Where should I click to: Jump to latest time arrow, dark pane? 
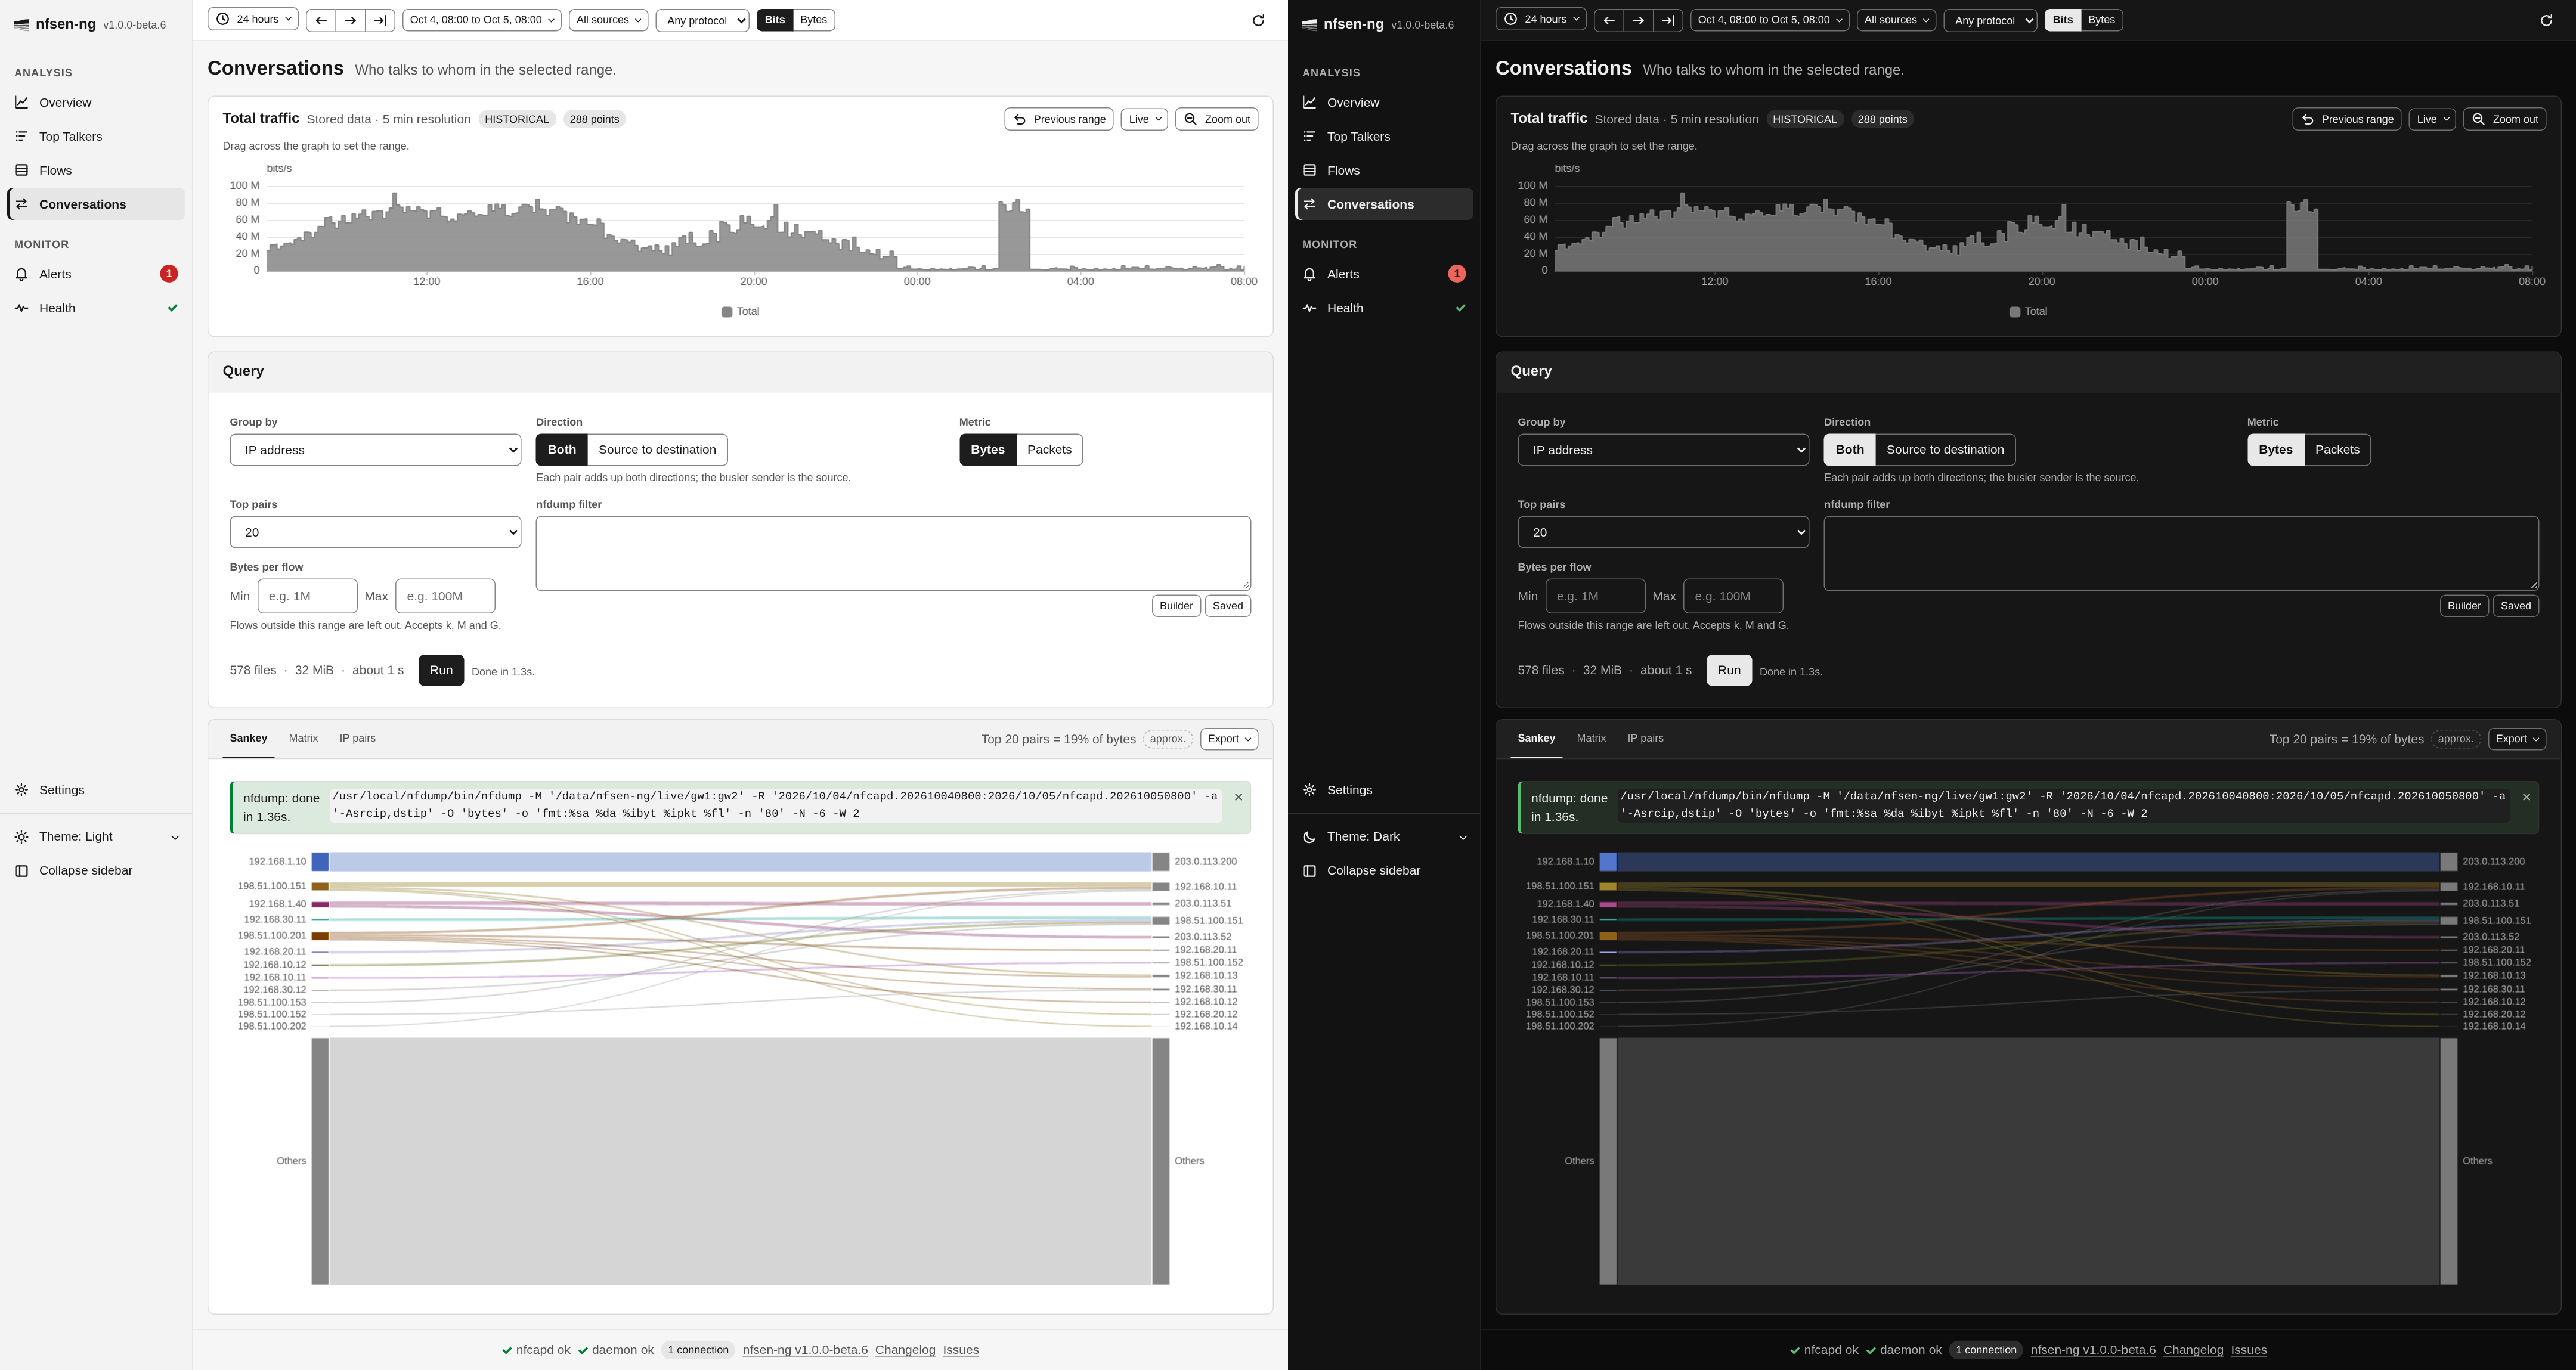[x=1668, y=20]
